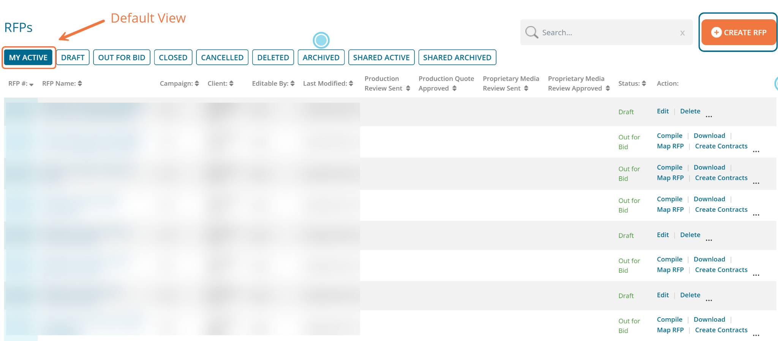Click Compile on the first Out for Bid row
778x341 pixels.
[669, 136]
